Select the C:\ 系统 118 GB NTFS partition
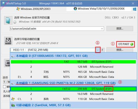 click(x=73, y=99)
